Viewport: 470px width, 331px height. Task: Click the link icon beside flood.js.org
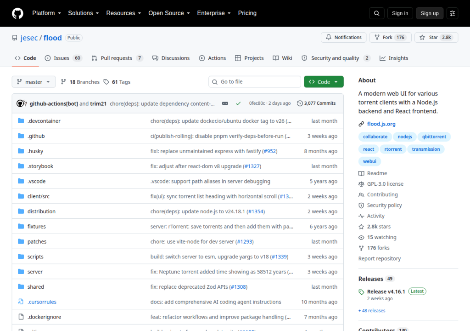(x=361, y=124)
